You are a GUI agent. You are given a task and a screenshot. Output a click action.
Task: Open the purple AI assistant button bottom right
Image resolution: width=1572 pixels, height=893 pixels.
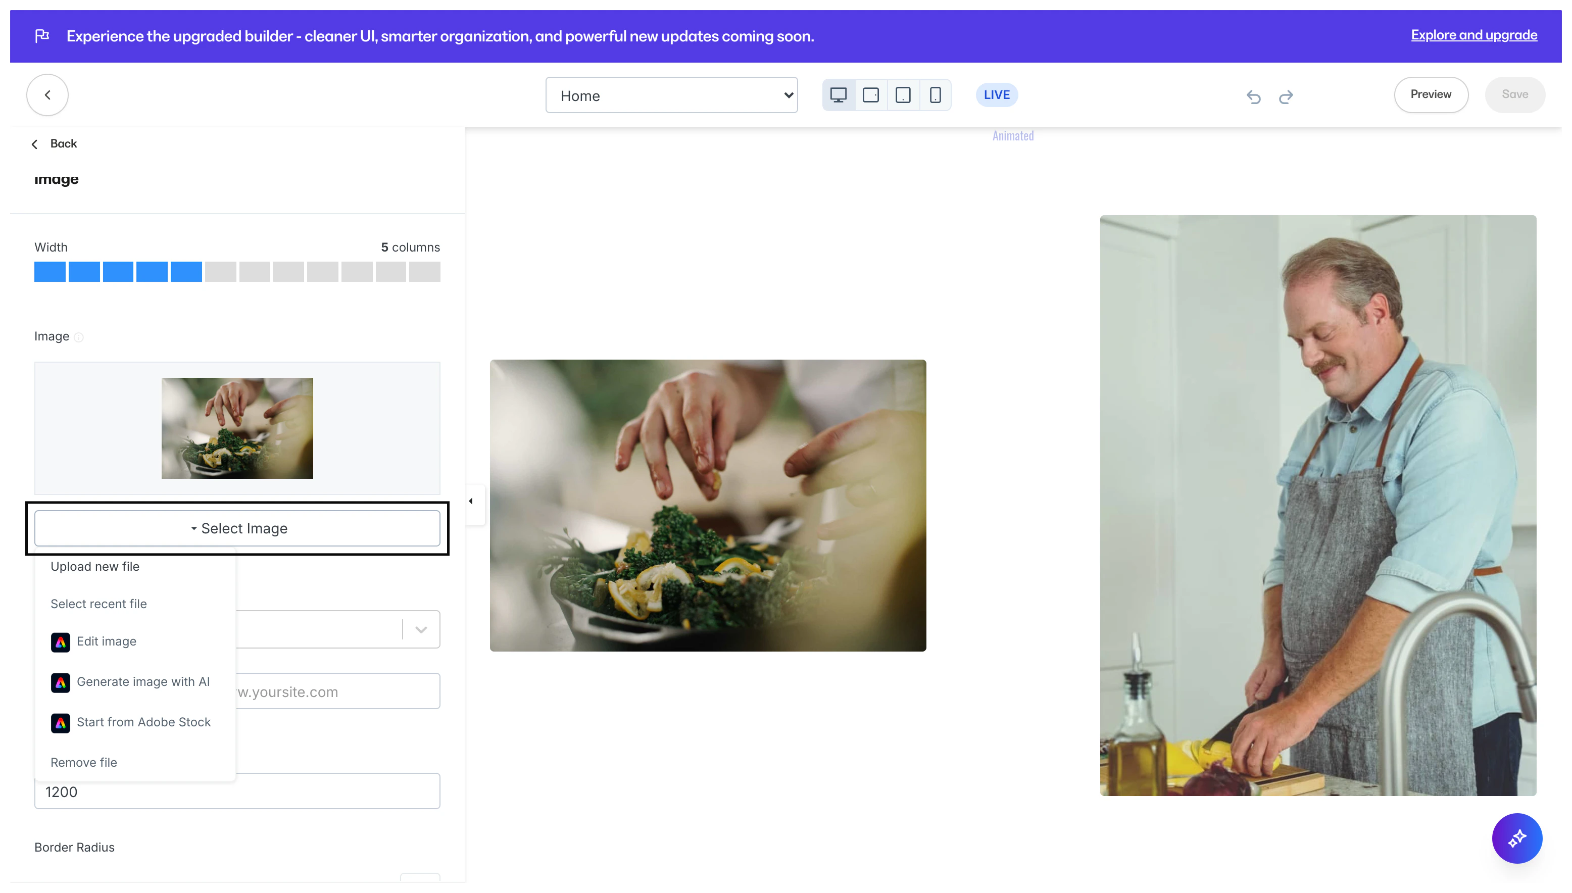(x=1517, y=838)
